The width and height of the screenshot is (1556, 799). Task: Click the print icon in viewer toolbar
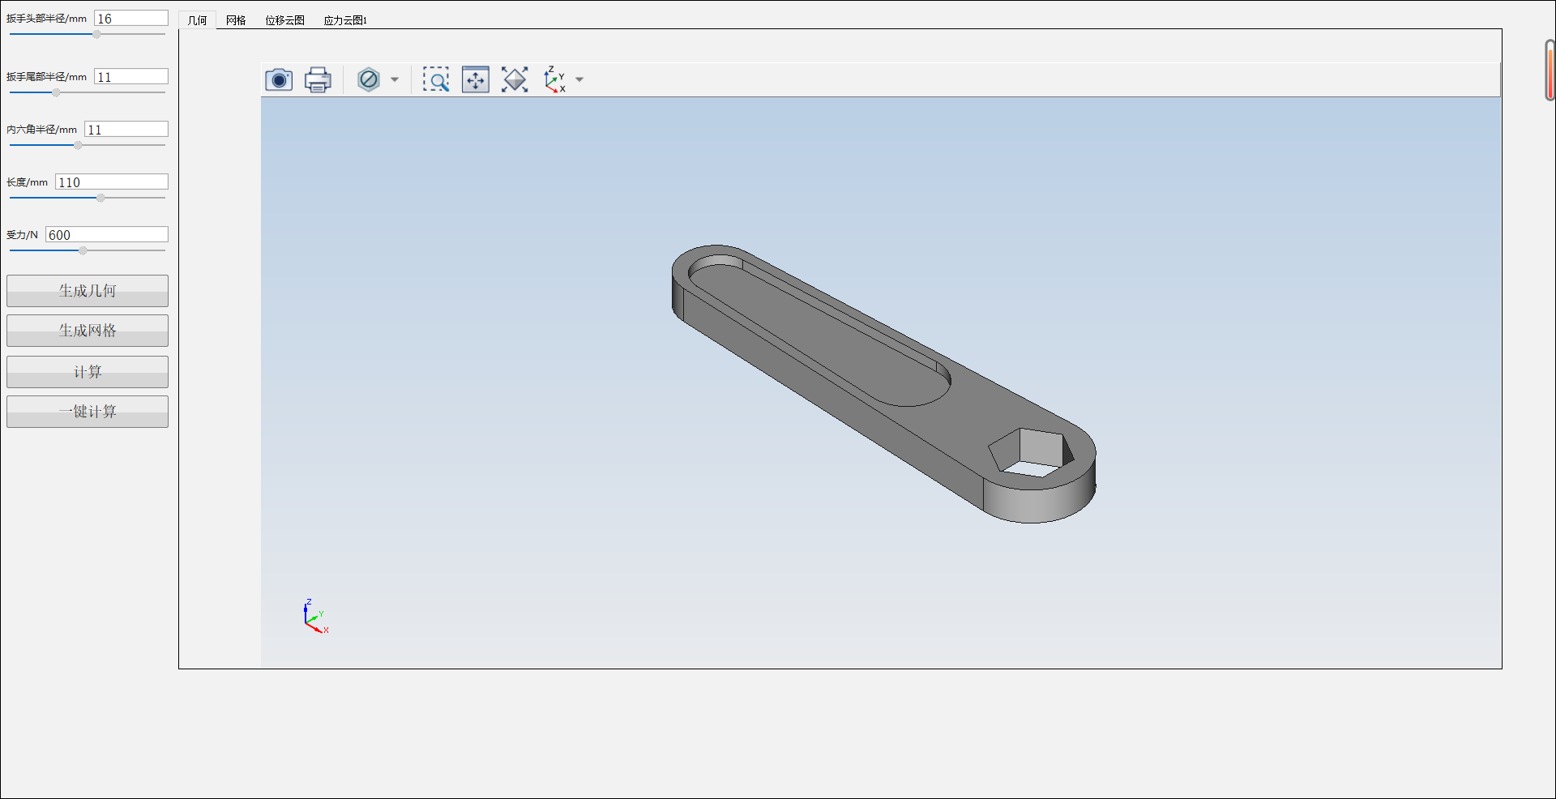click(x=318, y=79)
